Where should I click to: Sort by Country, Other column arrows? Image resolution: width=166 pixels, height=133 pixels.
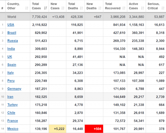click(27, 8)
